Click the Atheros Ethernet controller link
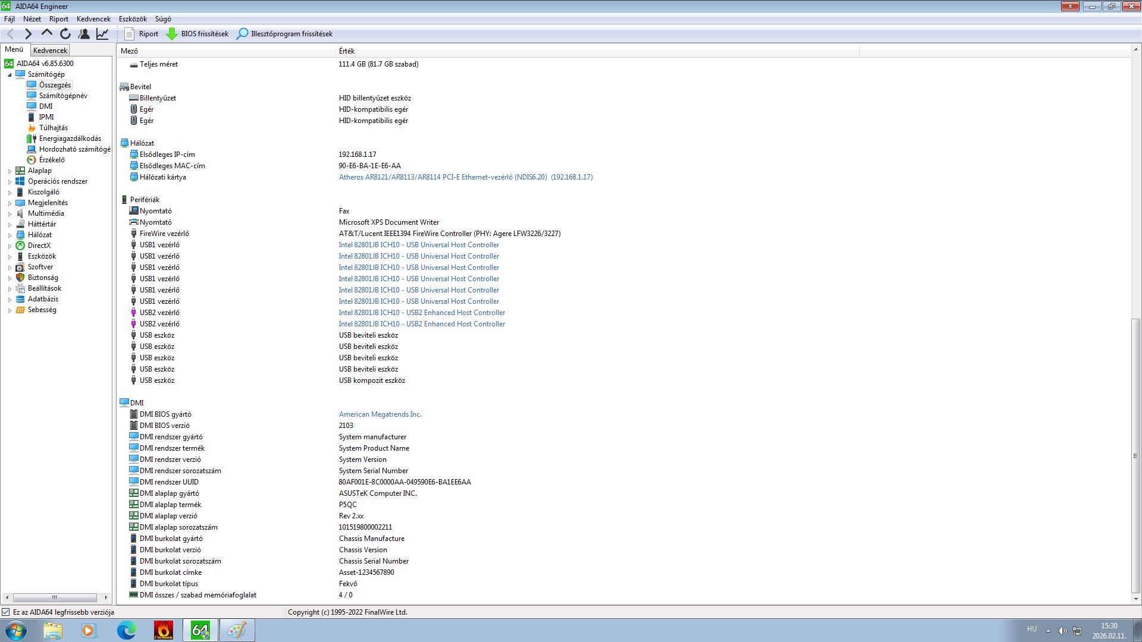 click(465, 177)
